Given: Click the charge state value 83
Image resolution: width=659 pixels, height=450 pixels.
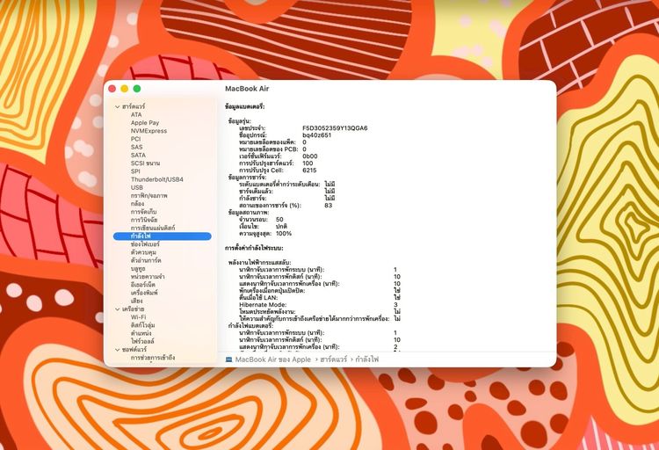Looking at the screenshot, I should click(329, 206).
